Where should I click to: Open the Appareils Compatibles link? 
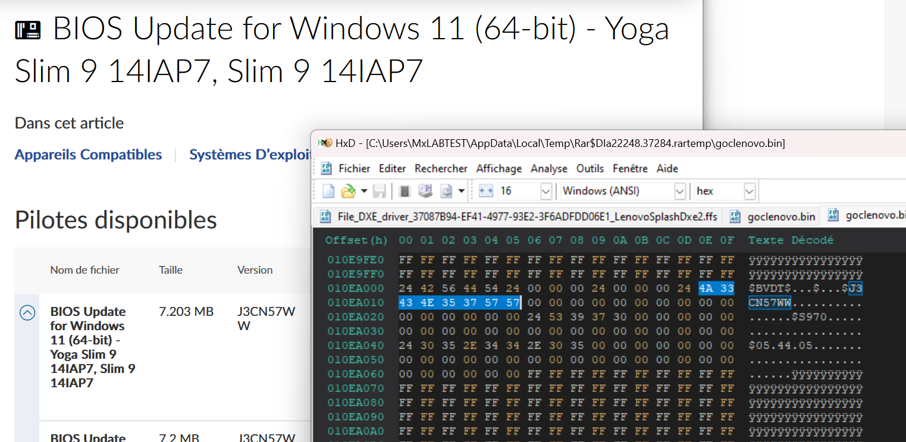(x=88, y=155)
